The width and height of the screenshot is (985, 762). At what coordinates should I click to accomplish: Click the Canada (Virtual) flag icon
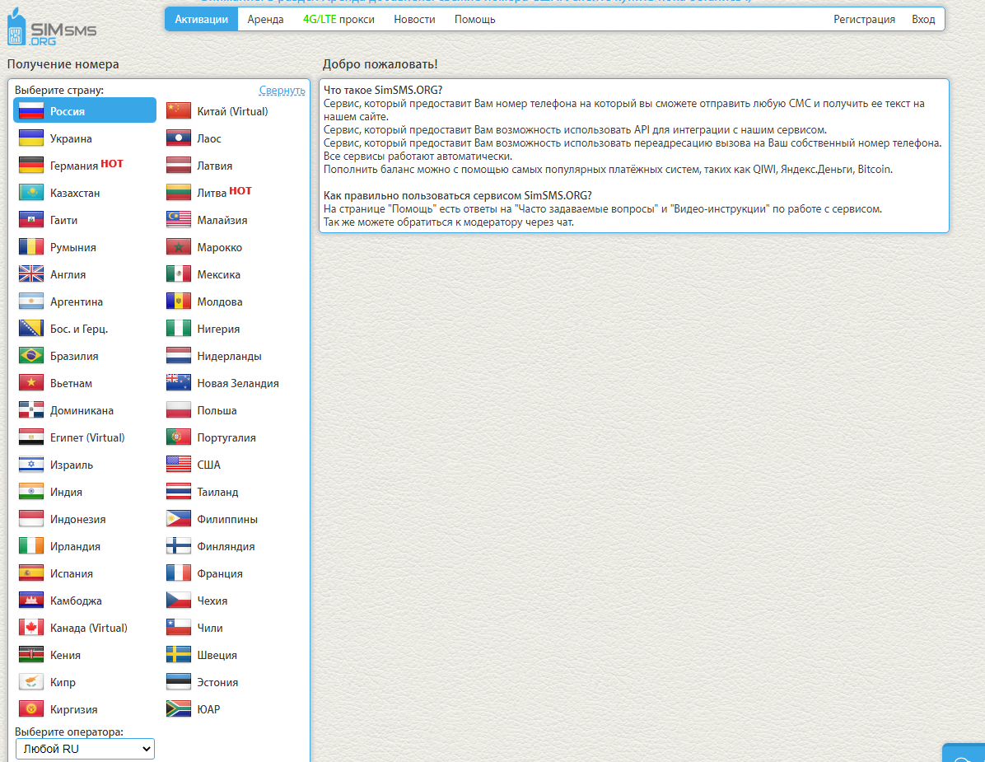(31, 628)
